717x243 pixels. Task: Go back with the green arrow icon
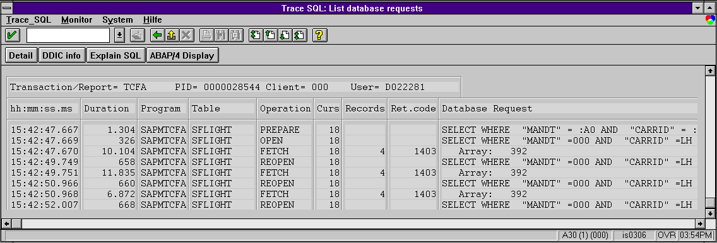(158, 35)
